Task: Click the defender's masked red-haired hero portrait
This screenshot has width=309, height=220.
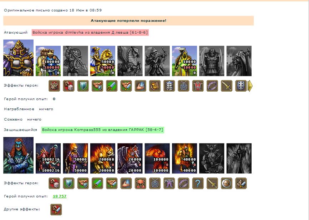Action: (x=18, y=155)
